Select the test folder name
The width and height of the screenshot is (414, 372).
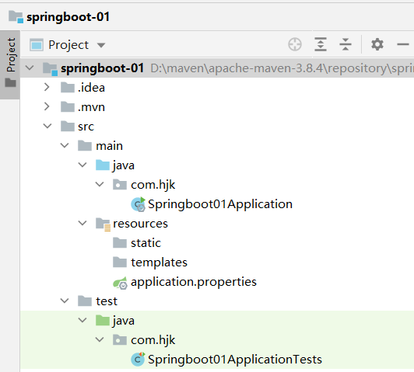(x=107, y=301)
